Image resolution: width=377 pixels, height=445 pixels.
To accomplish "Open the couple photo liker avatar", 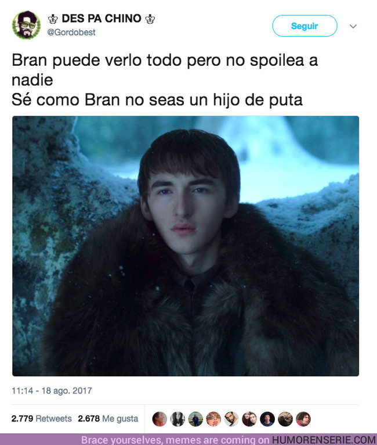I will pos(249,419).
